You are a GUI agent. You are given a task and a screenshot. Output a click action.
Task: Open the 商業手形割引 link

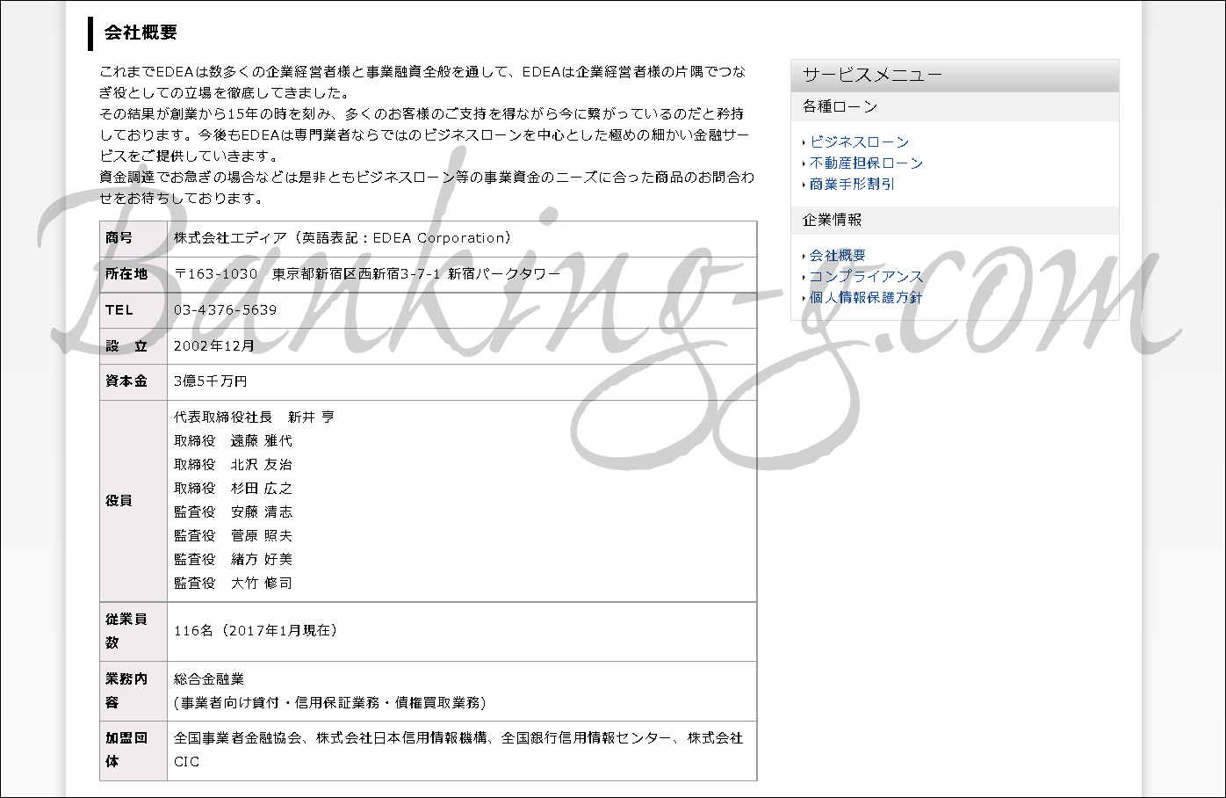pos(852,184)
